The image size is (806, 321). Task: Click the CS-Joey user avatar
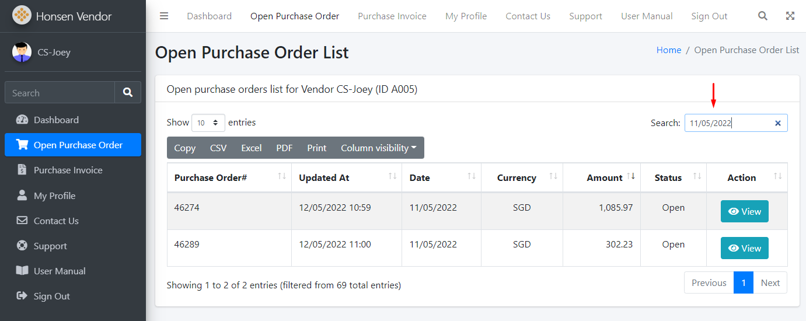point(22,52)
